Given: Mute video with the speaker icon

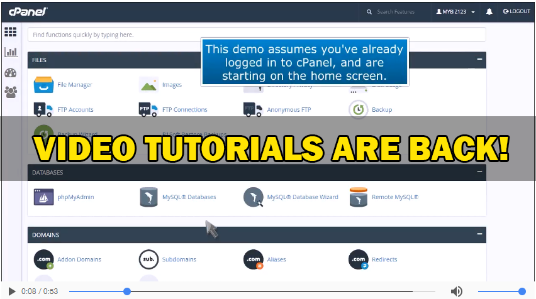Looking at the screenshot, I should click(456, 291).
